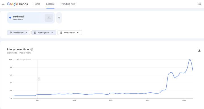Click the 2025 x-axis label

147,100
